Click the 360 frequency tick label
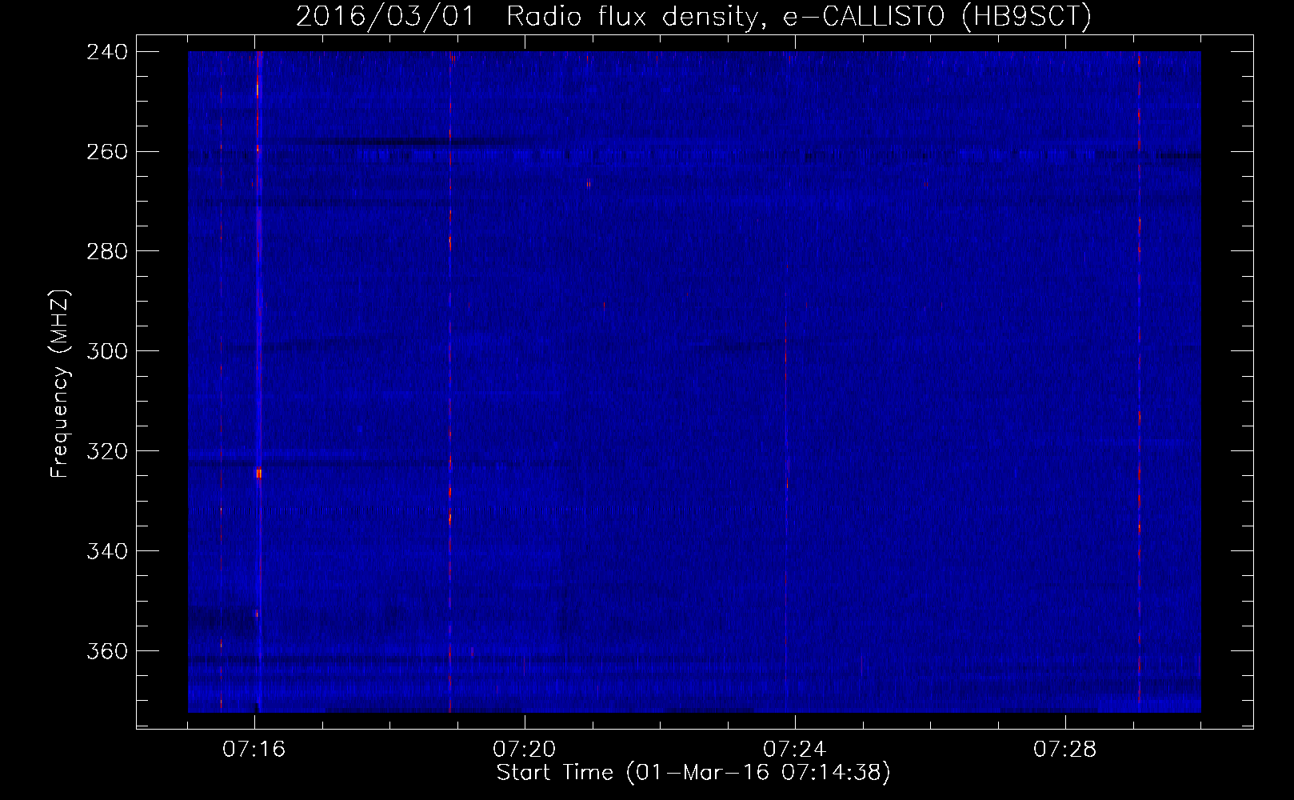Viewport: 1294px width, 800px height. (107, 651)
